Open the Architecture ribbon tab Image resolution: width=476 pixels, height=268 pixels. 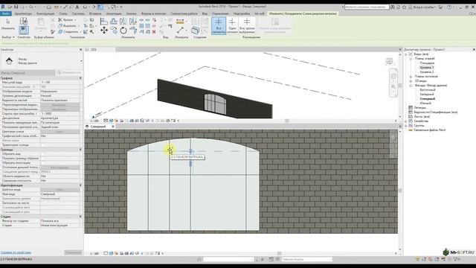pos(23,13)
